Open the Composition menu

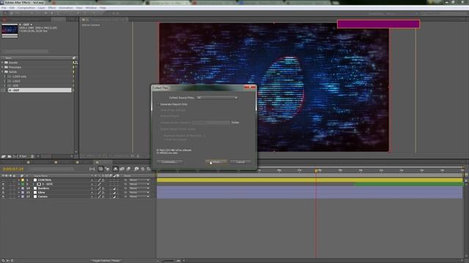click(x=26, y=8)
